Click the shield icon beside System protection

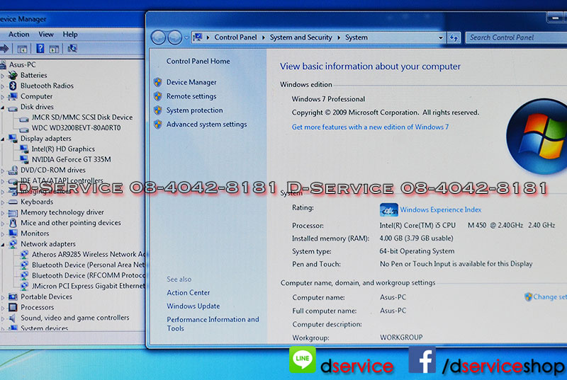coord(157,110)
